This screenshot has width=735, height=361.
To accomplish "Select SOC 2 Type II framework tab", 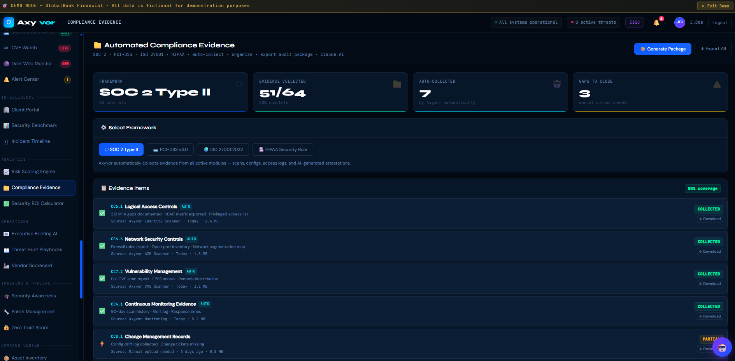I will point(121,149).
